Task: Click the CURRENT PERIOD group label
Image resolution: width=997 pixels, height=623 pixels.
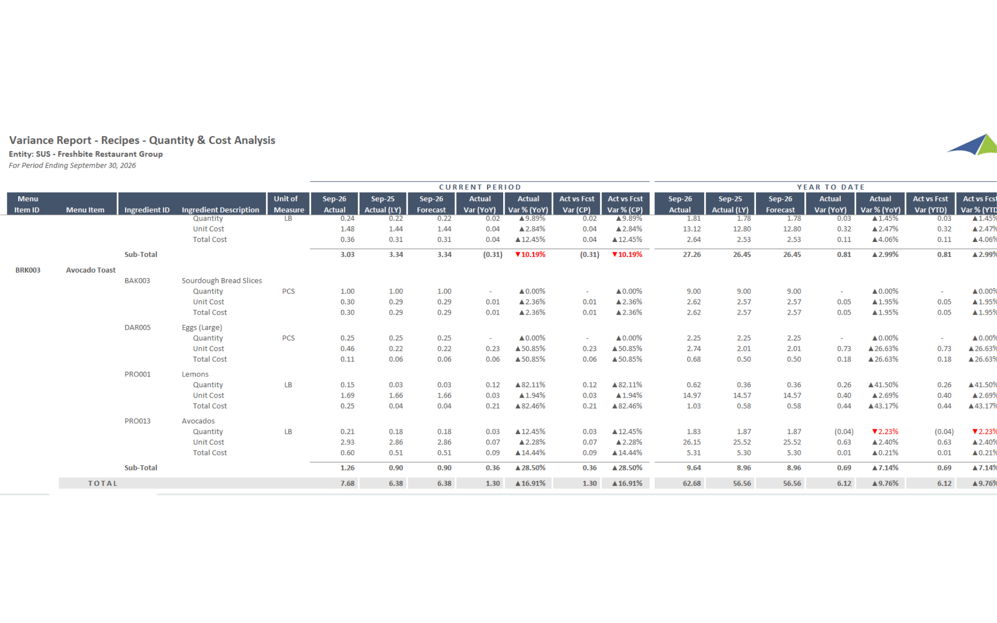Action: pyautogui.click(x=479, y=187)
